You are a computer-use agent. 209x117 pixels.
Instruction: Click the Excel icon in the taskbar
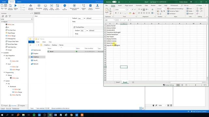pos(50,115)
